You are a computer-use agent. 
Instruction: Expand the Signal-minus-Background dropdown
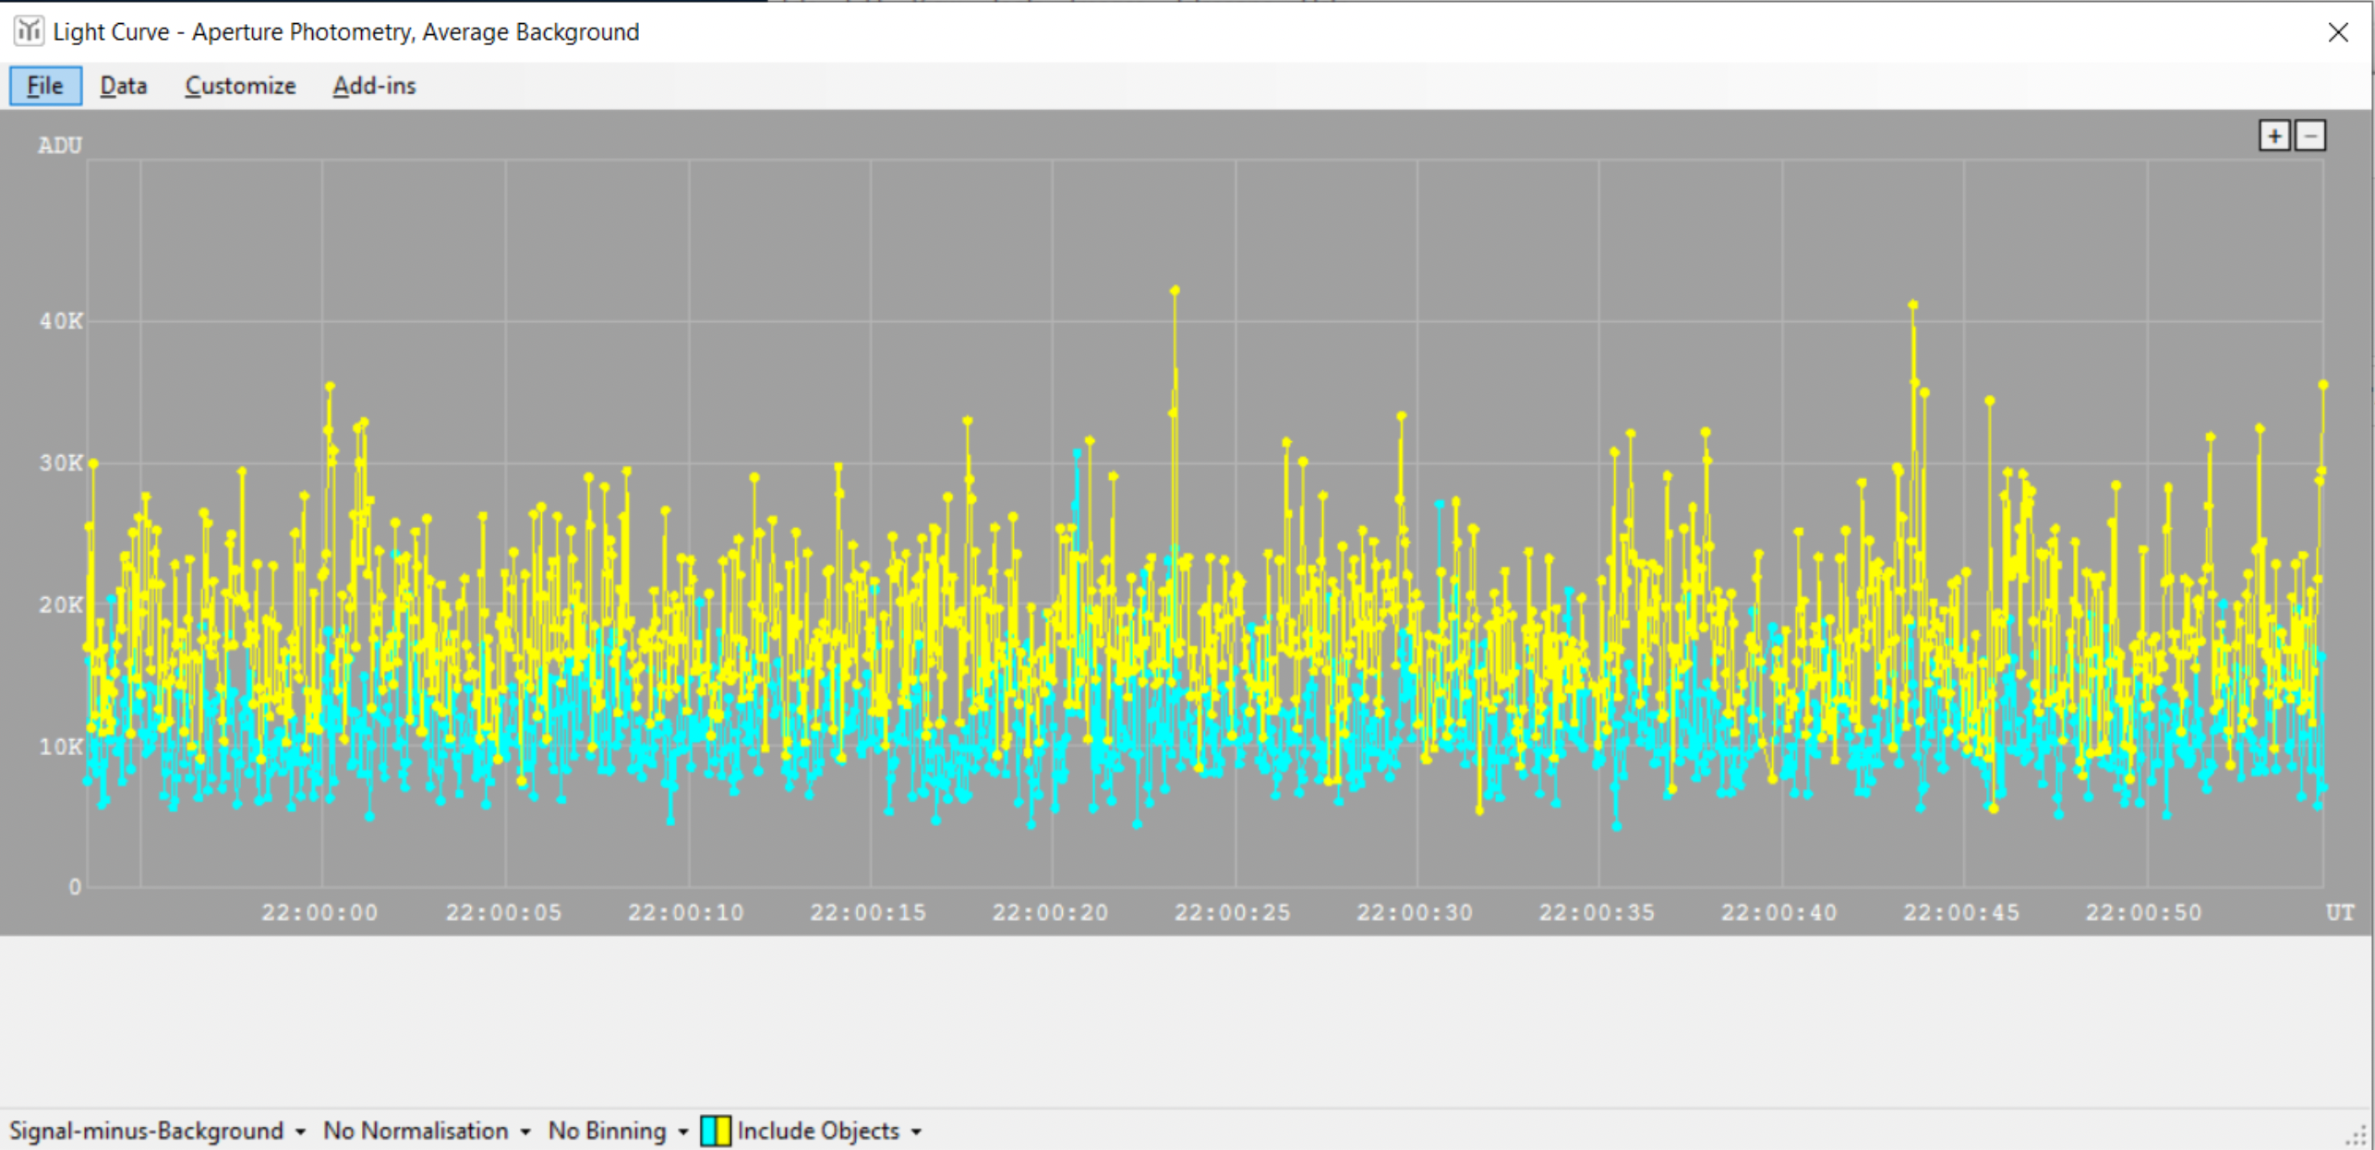pos(157,1131)
